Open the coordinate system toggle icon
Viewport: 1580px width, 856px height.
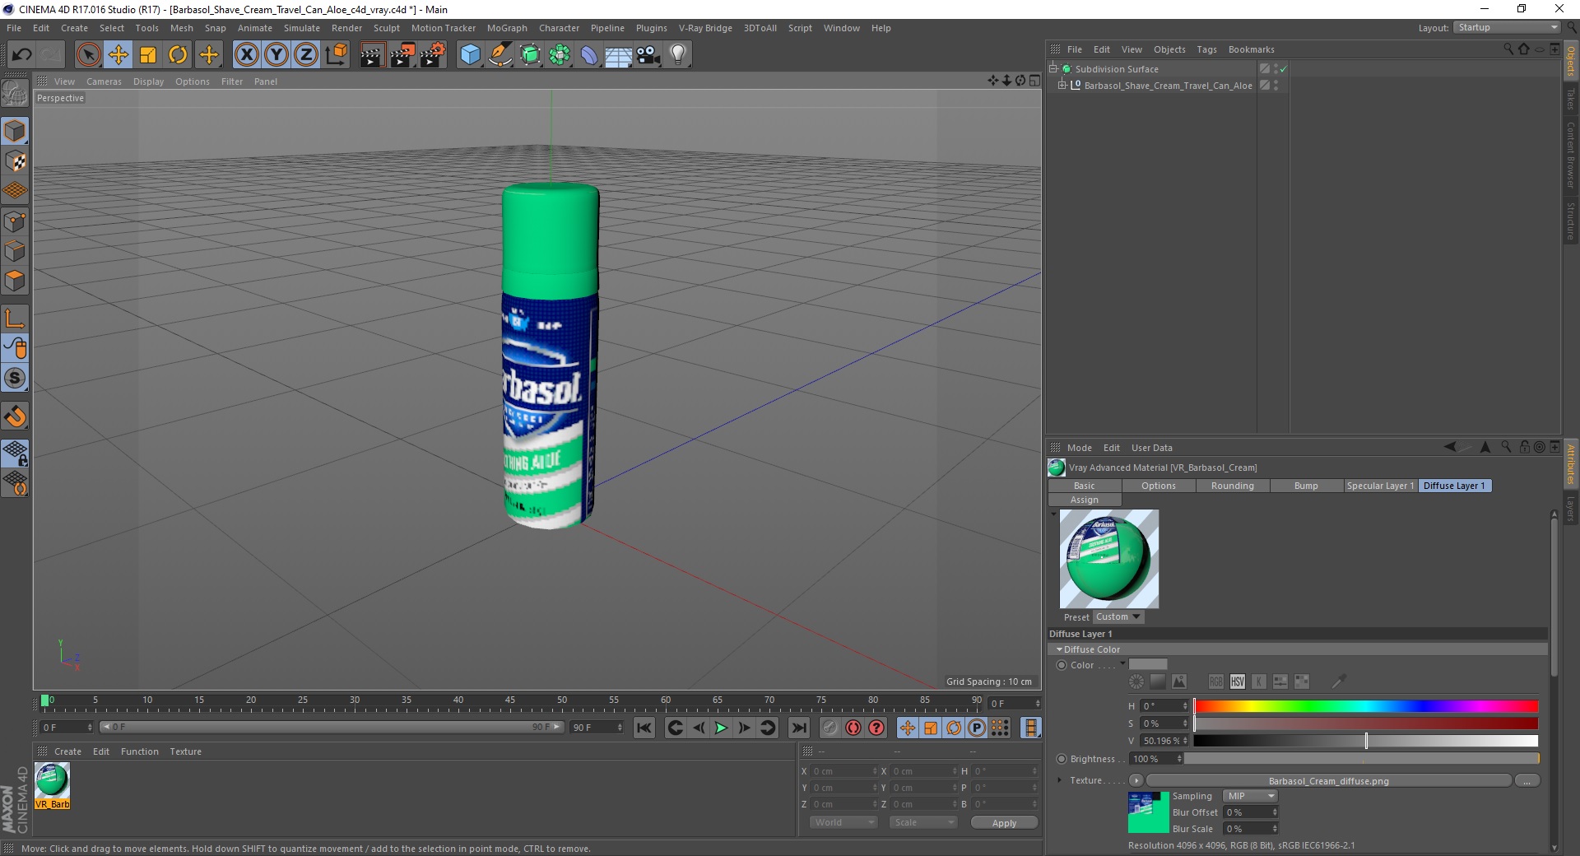tap(336, 55)
